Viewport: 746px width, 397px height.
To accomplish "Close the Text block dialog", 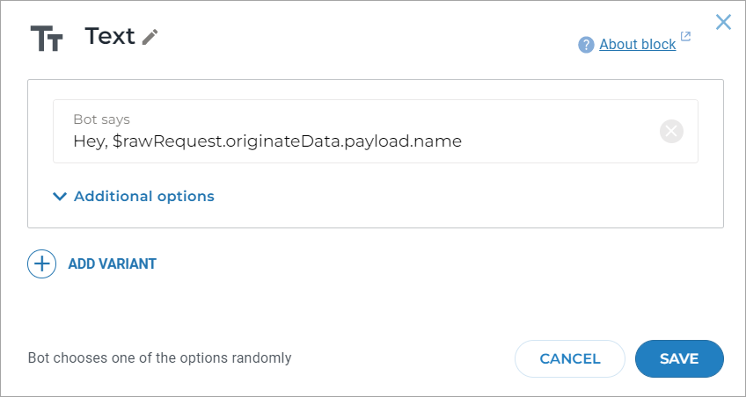I will click(x=723, y=22).
